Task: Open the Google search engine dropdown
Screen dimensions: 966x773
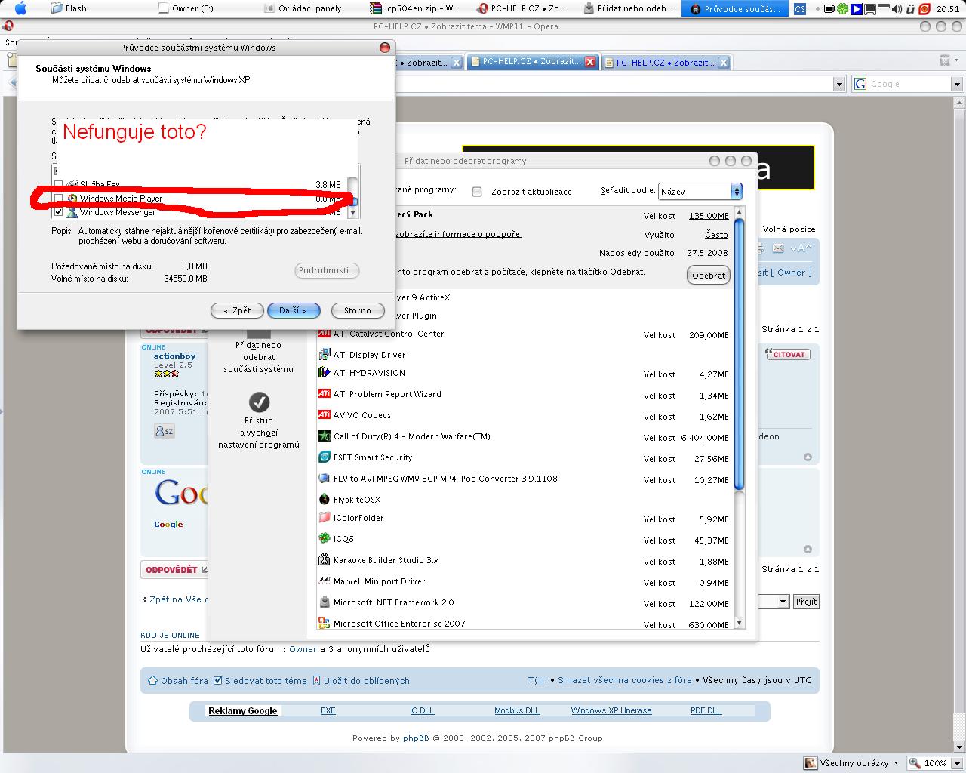Action: 957,85
